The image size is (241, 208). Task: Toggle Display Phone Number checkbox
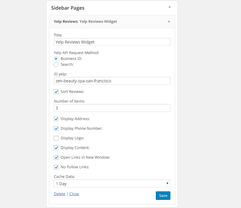(56, 129)
